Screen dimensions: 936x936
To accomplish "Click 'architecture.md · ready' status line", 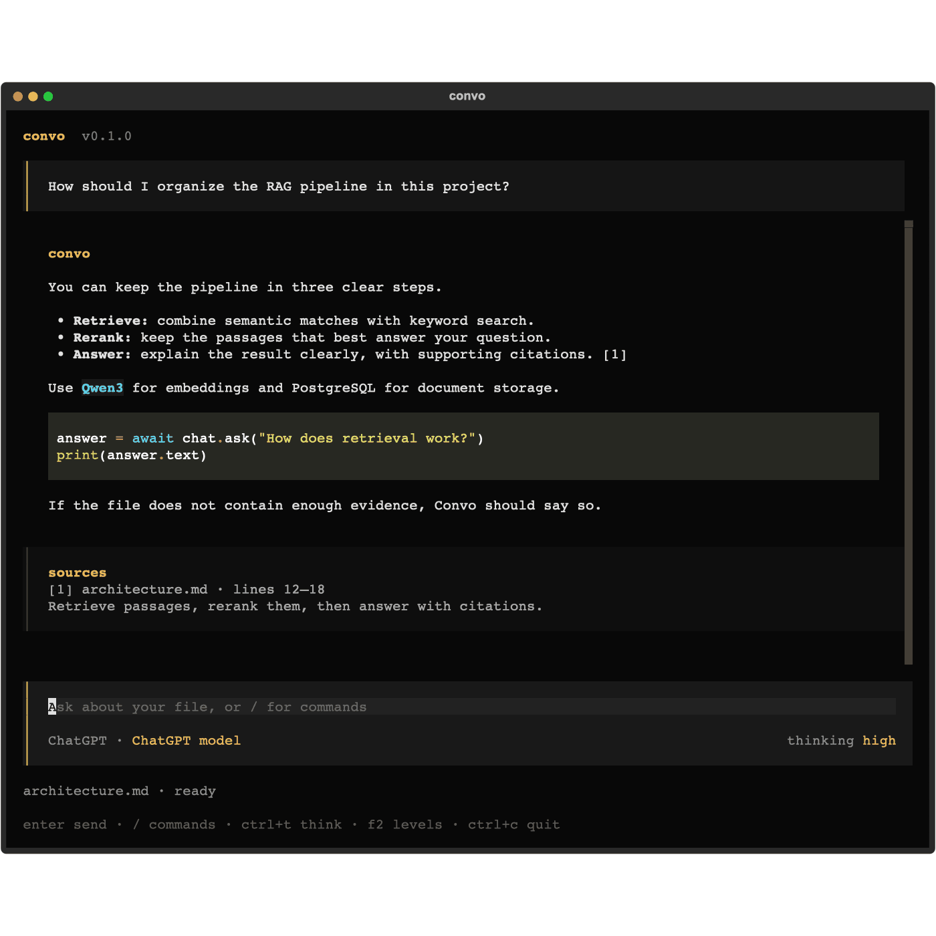I will tap(120, 791).
